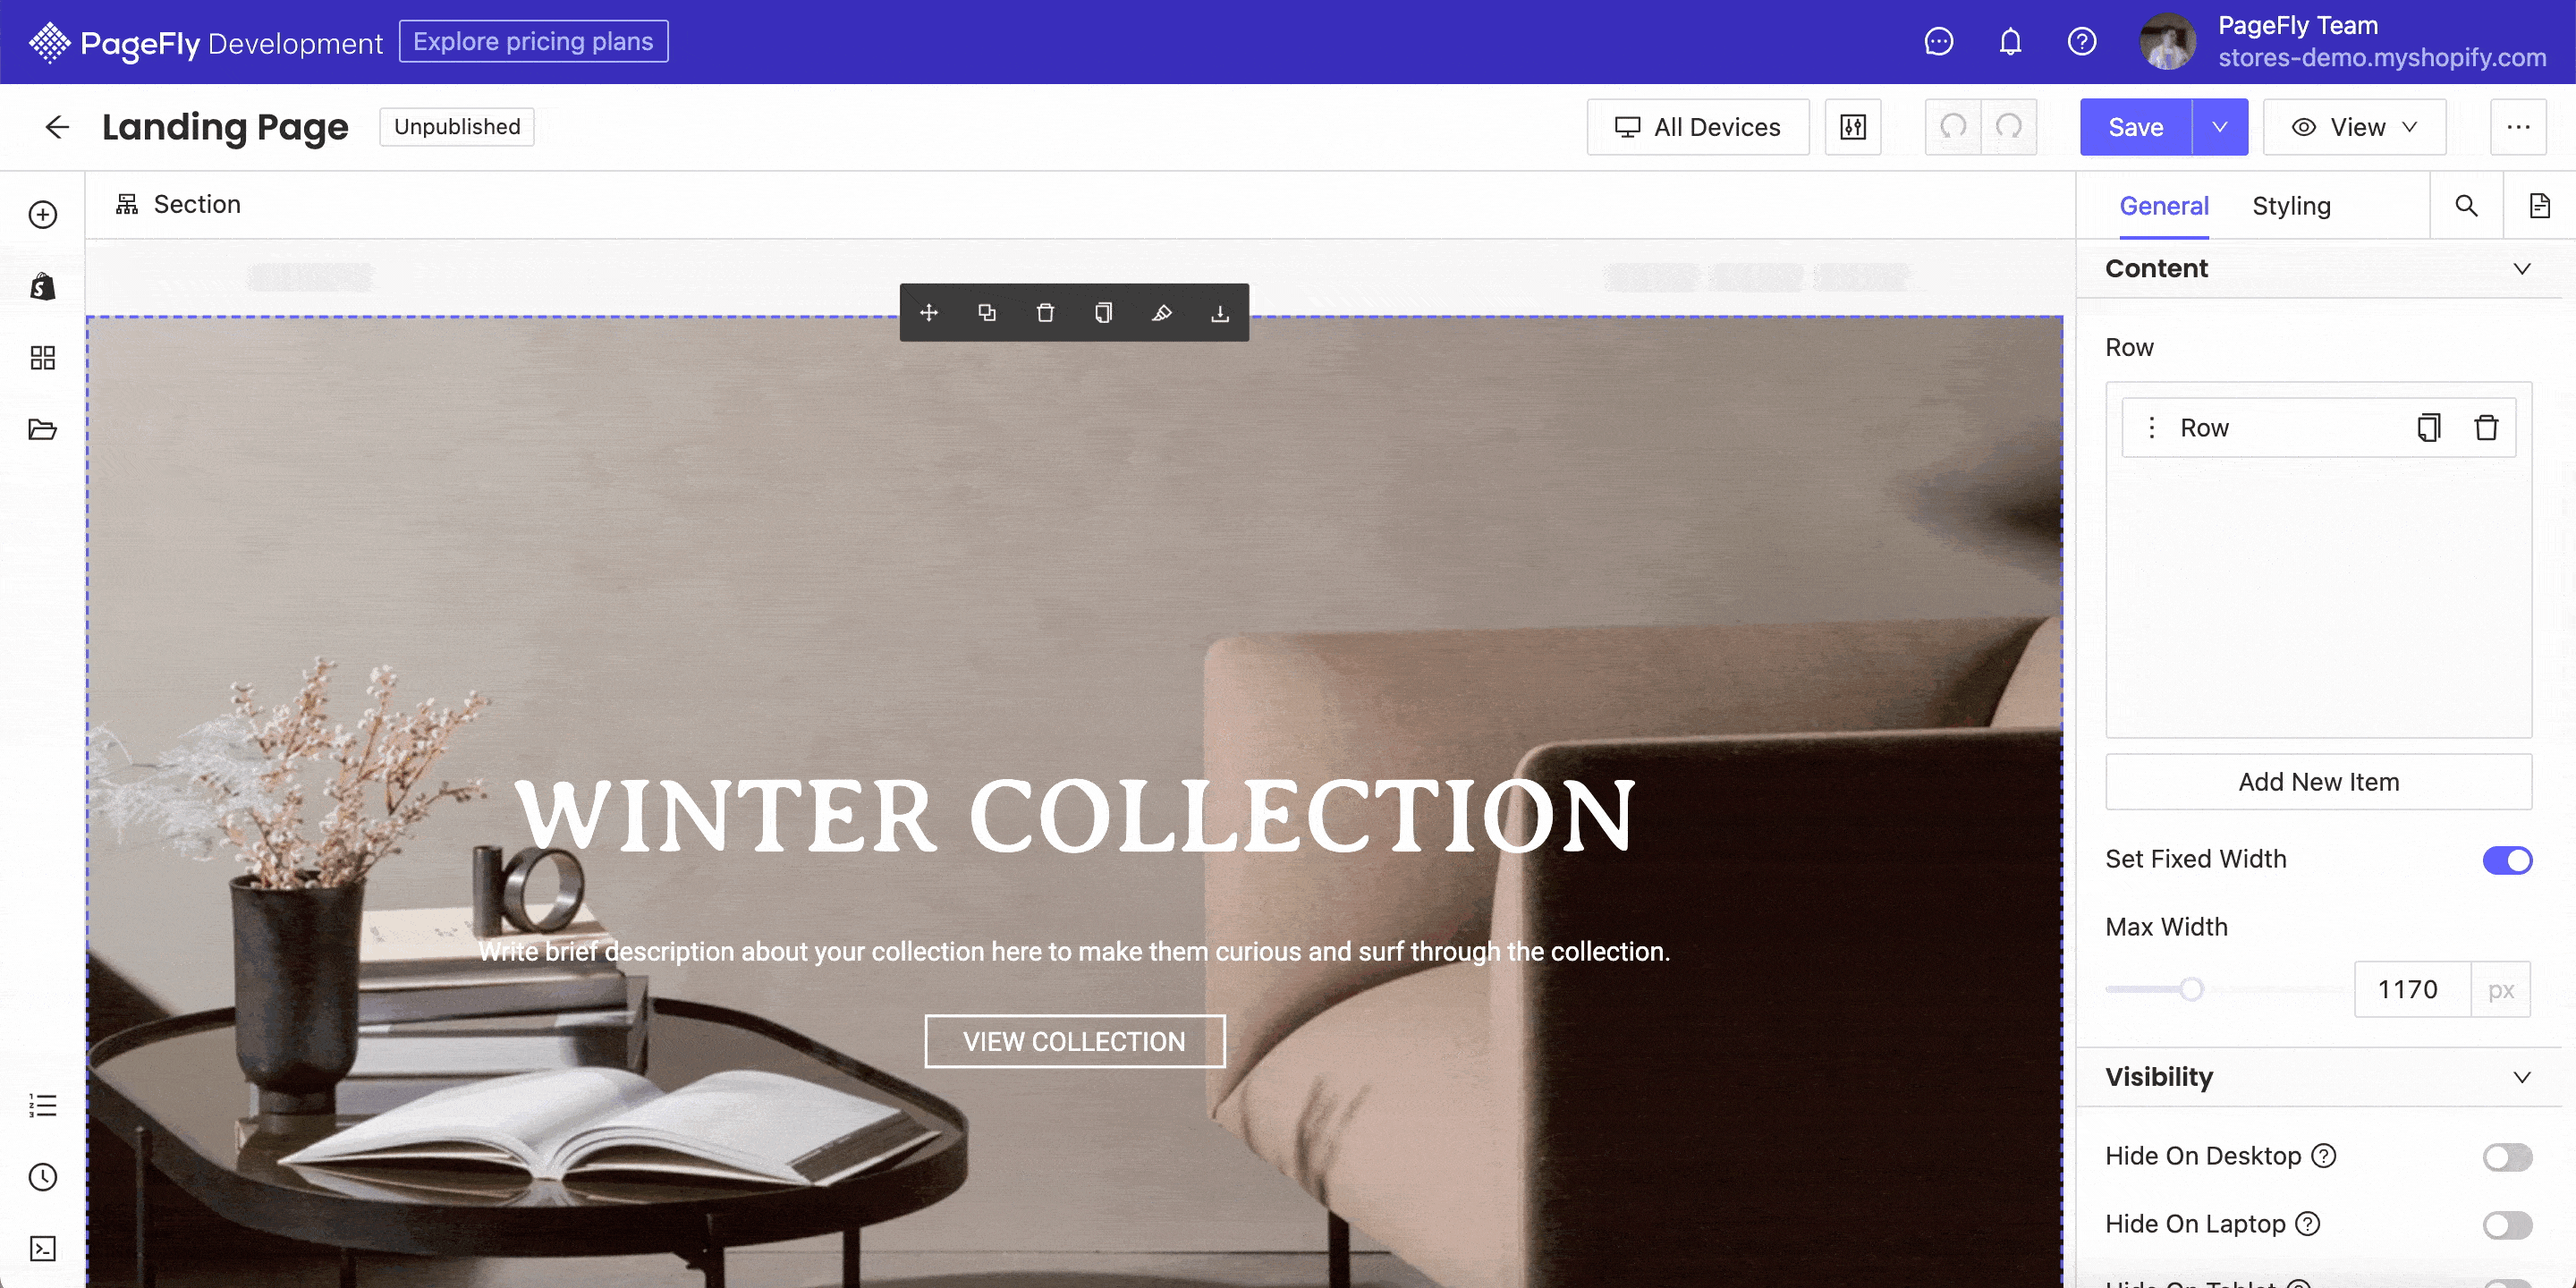Click the delete trash icon in floating toolbar
Viewport: 2576px width, 1288px height.
click(1045, 313)
